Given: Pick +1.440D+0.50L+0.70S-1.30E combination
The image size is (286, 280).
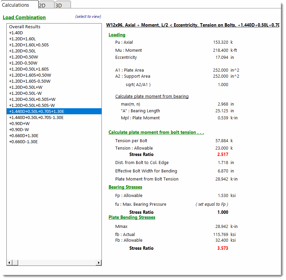Looking at the screenshot, I should [36, 118].
